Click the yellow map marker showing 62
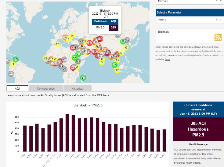The height and width of the screenshot is (167, 224). tap(117, 70)
